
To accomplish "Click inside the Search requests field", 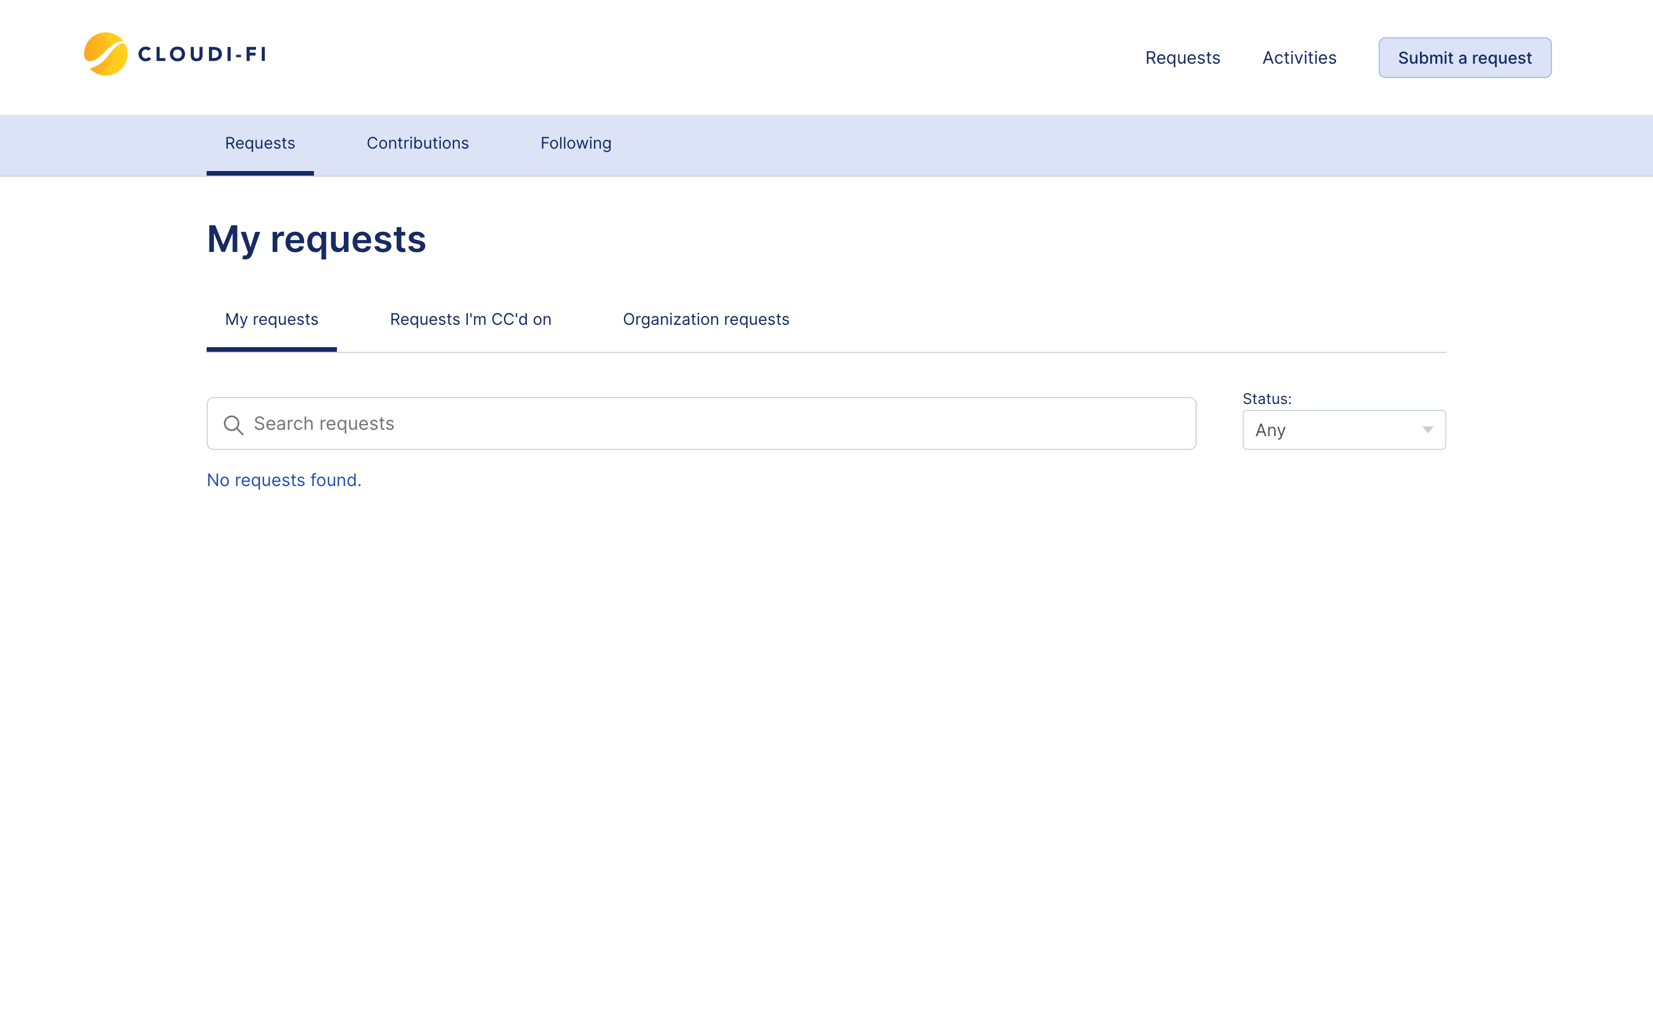I will 615,424.
